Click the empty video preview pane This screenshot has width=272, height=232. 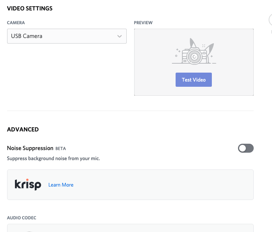194,62
